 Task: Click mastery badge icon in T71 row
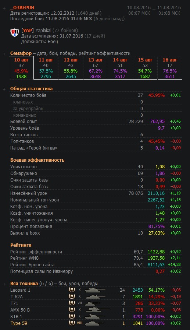(72, 303)
